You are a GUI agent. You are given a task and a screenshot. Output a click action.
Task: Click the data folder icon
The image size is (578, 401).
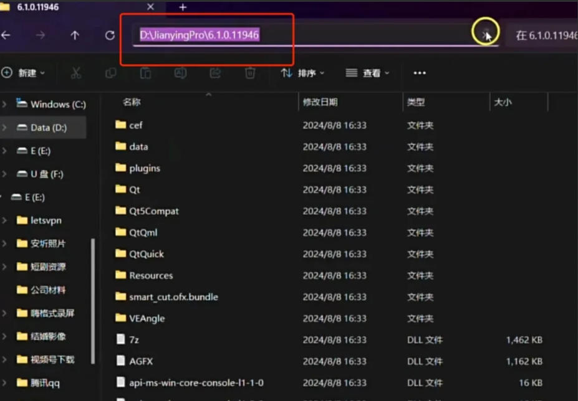120,146
